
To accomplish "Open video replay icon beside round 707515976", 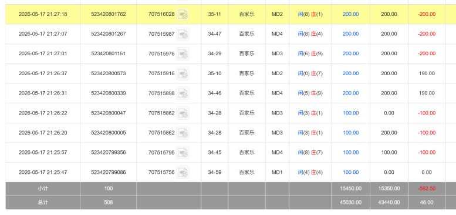I will [183, 53].
